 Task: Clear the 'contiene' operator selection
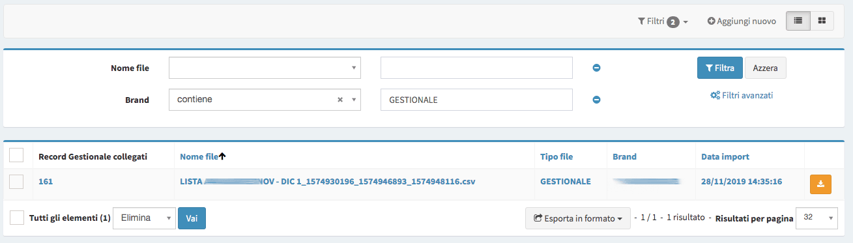coord(340,100)
